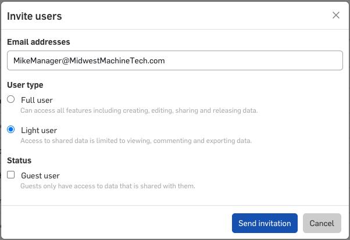
Task: Click the Light user description text
Action: point(136,141)
